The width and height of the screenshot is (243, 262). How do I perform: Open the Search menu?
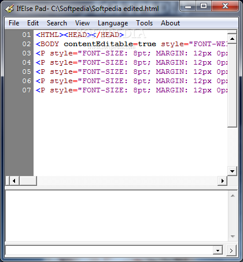point(57,23)
